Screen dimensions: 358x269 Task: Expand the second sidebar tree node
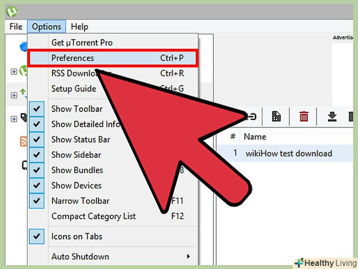point(14,95)
